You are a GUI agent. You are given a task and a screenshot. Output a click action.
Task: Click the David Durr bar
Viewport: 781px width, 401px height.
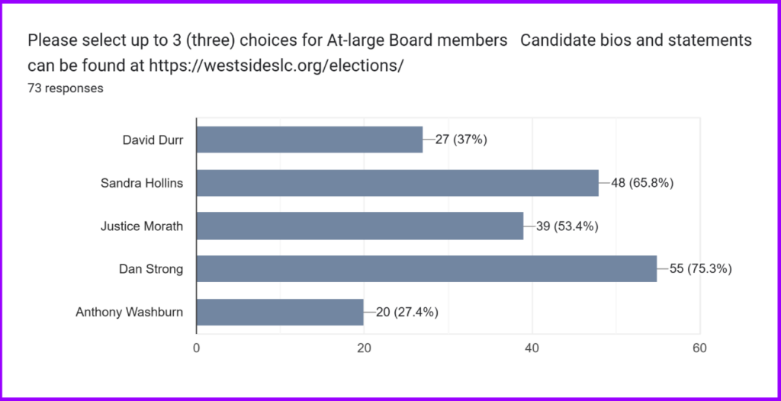310,140
